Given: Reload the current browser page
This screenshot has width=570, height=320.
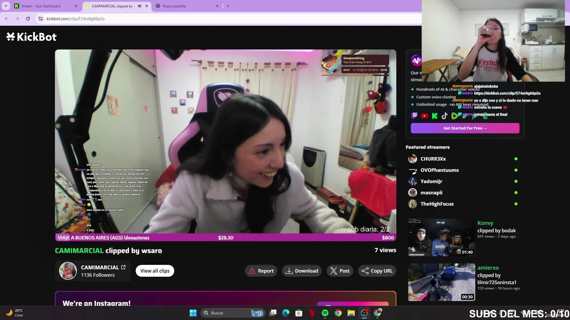Looking at the screenshot, I should tap(28, 19).
